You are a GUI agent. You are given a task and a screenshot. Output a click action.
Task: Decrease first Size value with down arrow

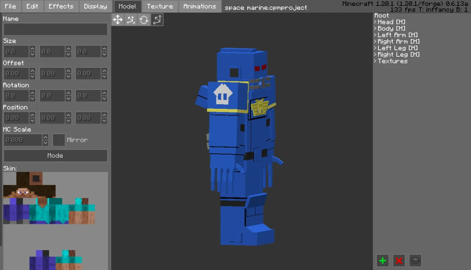(x=32, y=55)
